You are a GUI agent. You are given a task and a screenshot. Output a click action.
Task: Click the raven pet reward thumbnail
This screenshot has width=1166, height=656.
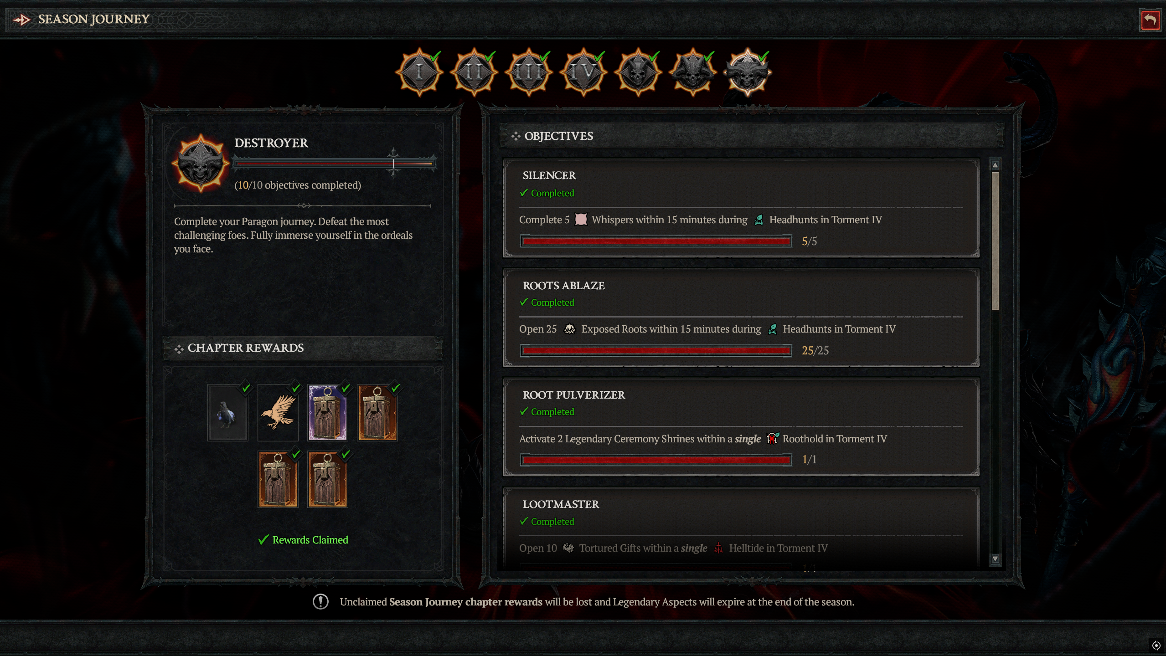pos(228,413)
